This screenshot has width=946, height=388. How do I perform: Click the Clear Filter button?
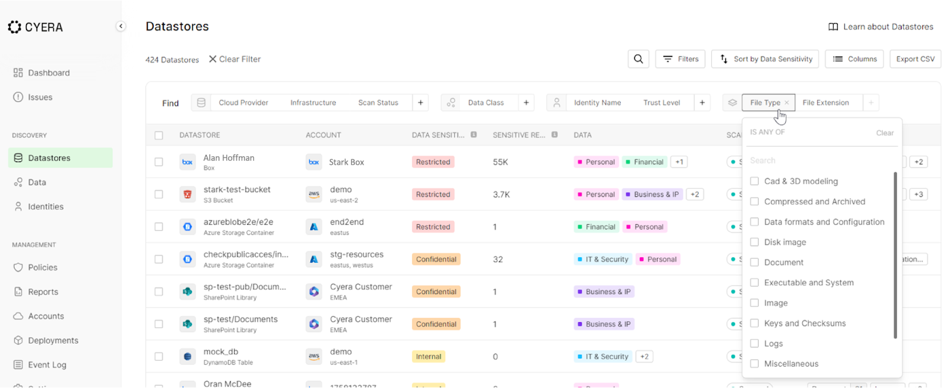pyautogui.click(x=235, y=59)
